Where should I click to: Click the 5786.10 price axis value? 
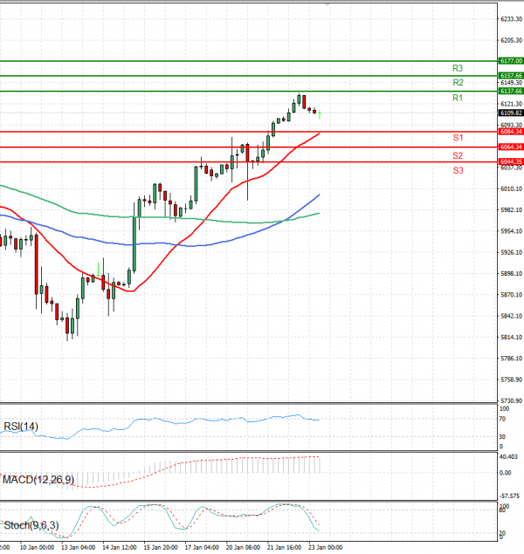[x=511, y=359]
